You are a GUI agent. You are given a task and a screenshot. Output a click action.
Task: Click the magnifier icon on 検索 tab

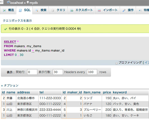pos(37,10)
